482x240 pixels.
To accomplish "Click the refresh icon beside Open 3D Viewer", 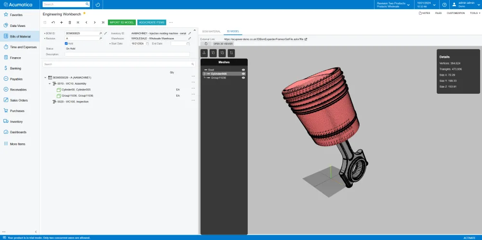I will (x=206, y=43).
